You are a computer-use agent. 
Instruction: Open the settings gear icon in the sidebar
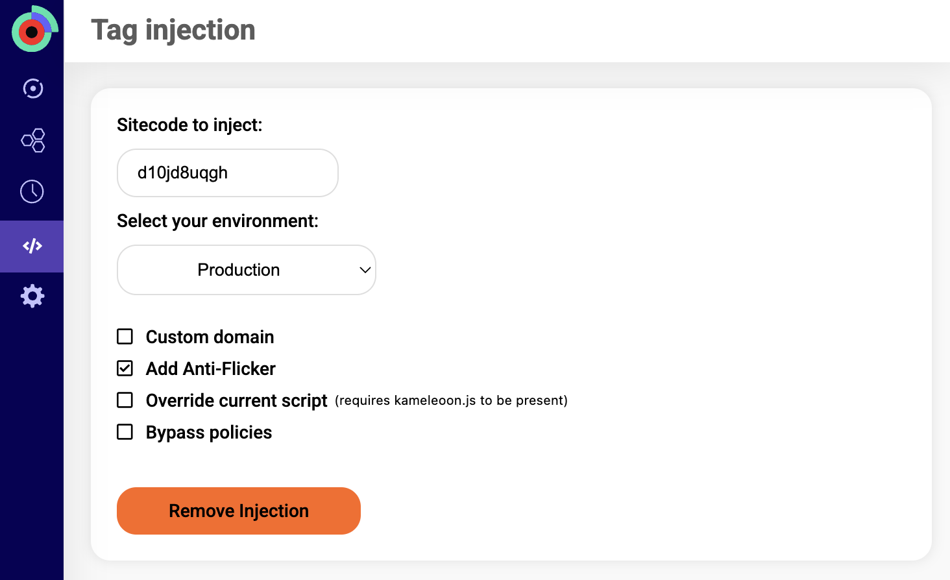pyautogui.click(x=32, y=296)
